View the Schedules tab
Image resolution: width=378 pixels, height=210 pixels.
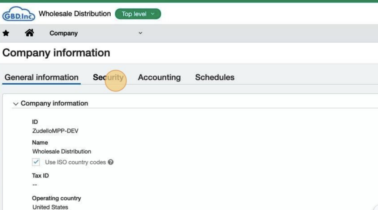(215, 77)
